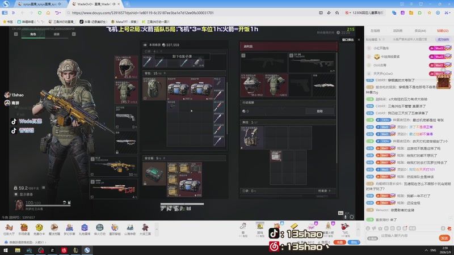Click the 发送 send button
The height and width of the screenshot is (255, 454).
(x=444, y=238)
